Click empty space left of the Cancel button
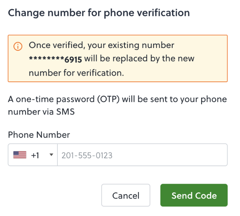 click(x=53, y=195)
